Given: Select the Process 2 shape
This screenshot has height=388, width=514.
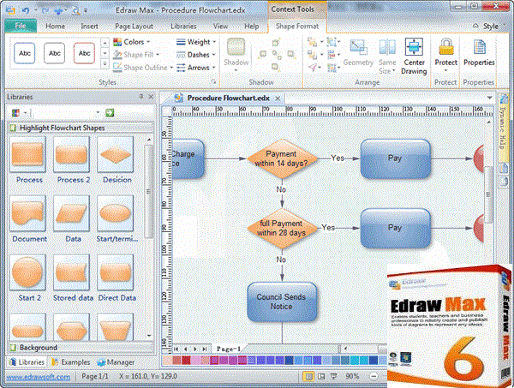Looking at the screenshot, I should 71,154.
